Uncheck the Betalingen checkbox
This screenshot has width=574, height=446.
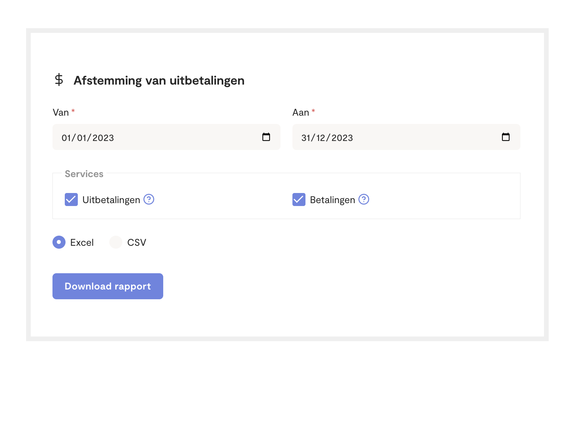[299, 200]
